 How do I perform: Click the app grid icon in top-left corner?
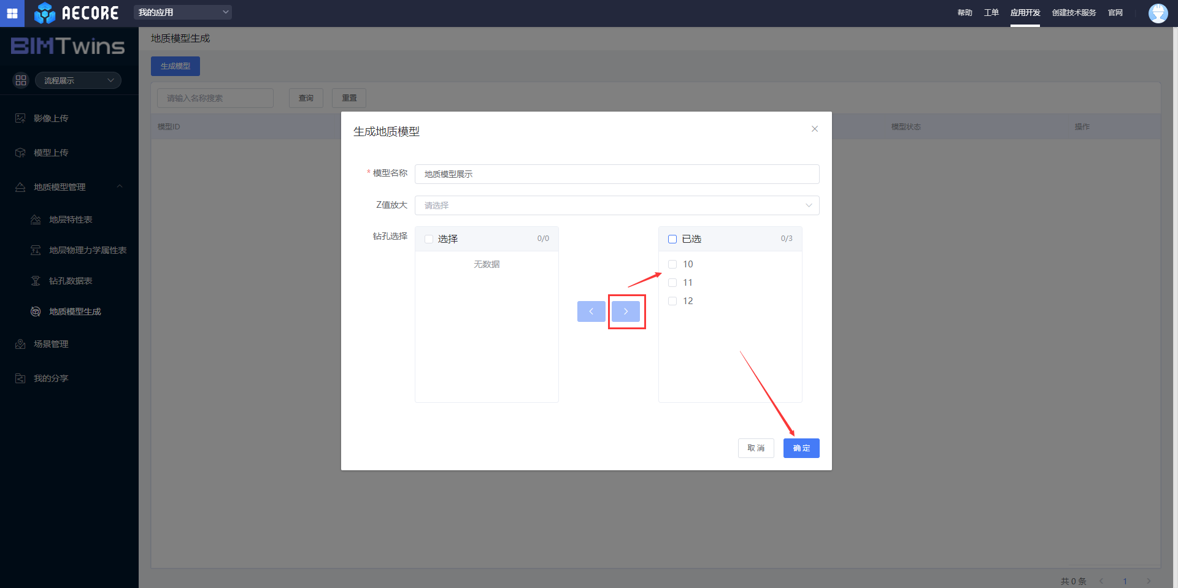tap(12, 13)
